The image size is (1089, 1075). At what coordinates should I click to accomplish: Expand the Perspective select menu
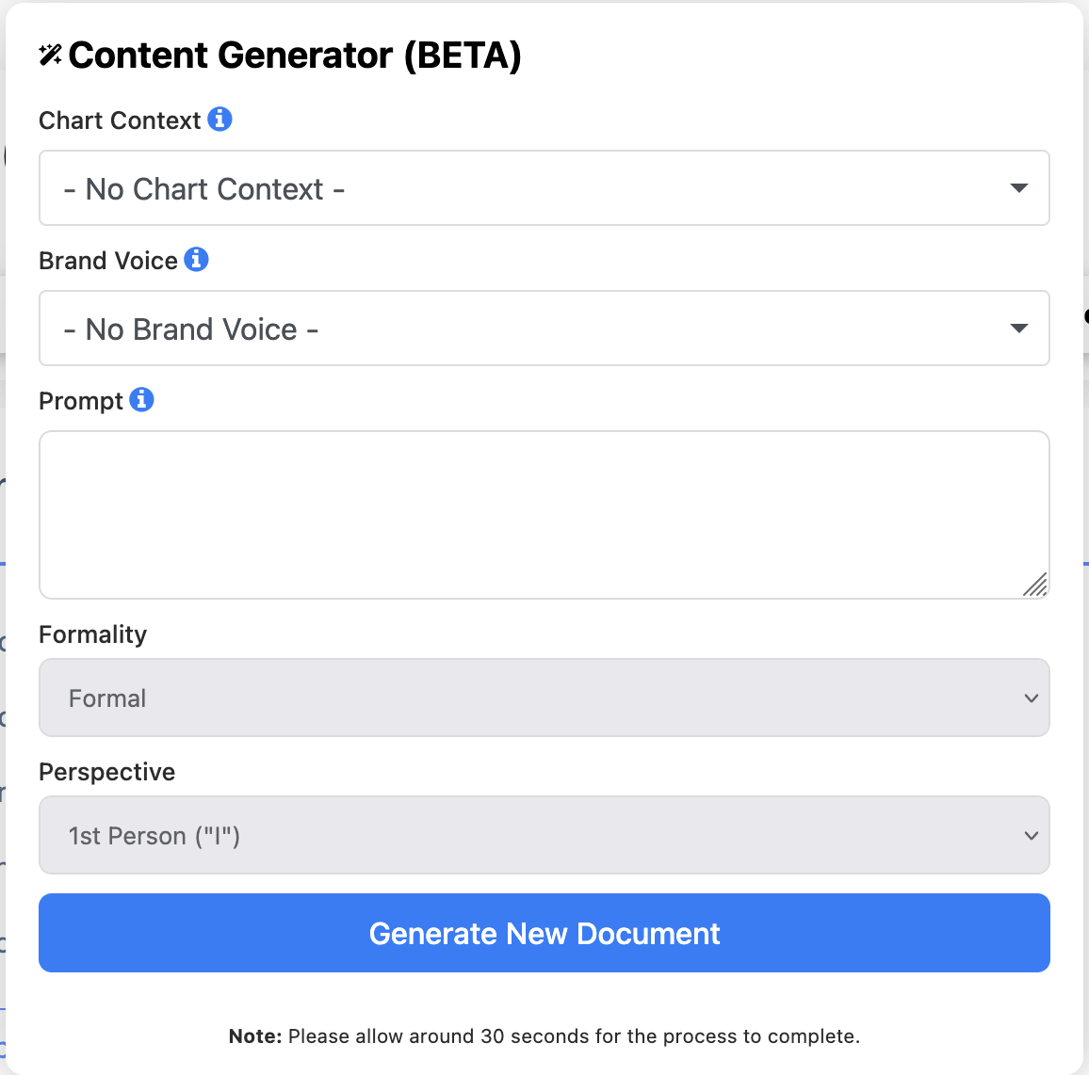point(544,835)
